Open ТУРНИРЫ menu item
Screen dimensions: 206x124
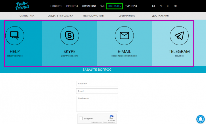pyautogui.click(x=131, y=6)
